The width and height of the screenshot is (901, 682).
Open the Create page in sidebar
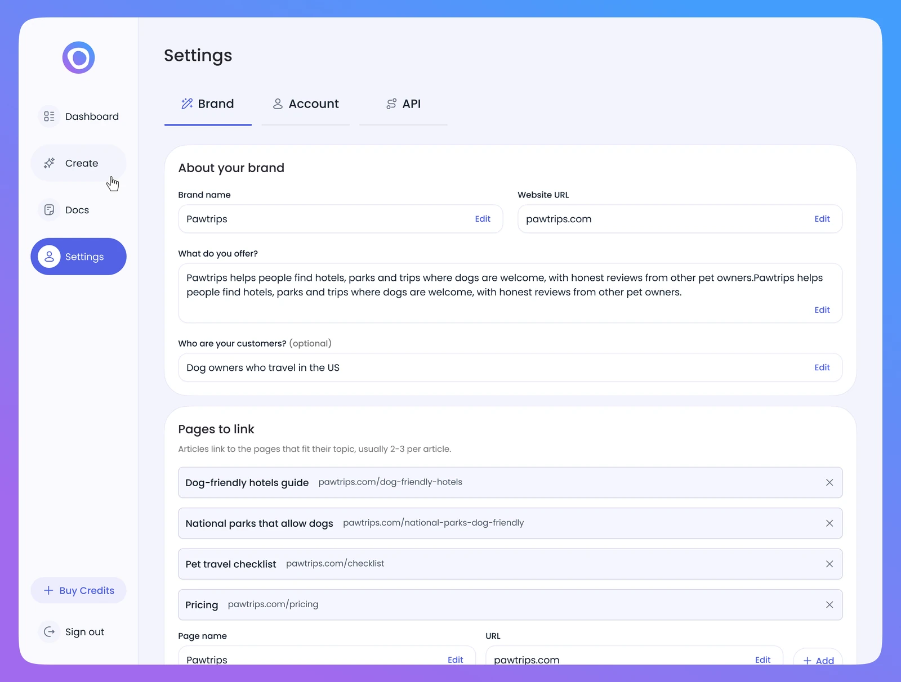tap(78, 163)
